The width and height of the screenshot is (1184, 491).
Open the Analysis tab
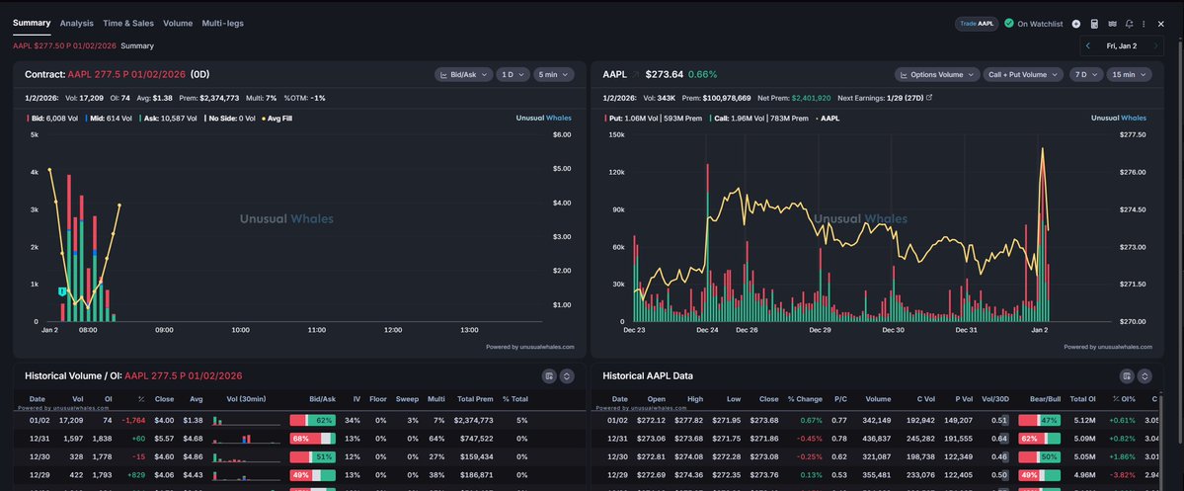click(x=76, y=24)
